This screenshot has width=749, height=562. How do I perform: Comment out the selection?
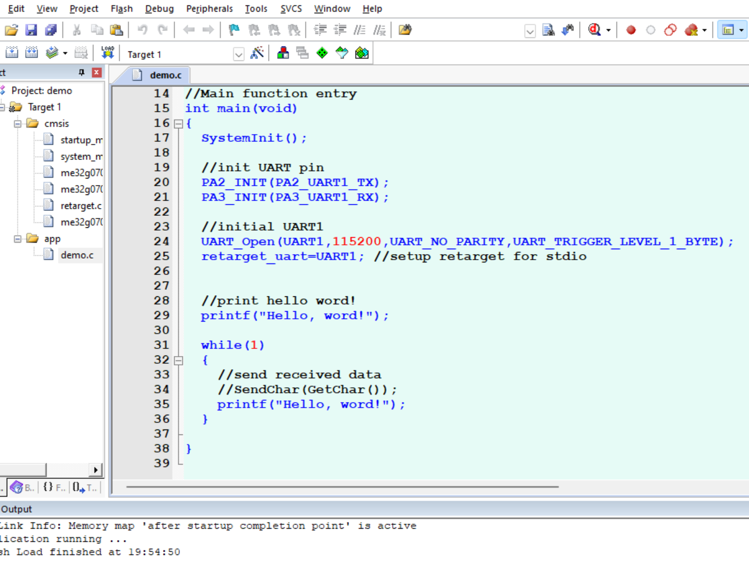coord(359,30)
